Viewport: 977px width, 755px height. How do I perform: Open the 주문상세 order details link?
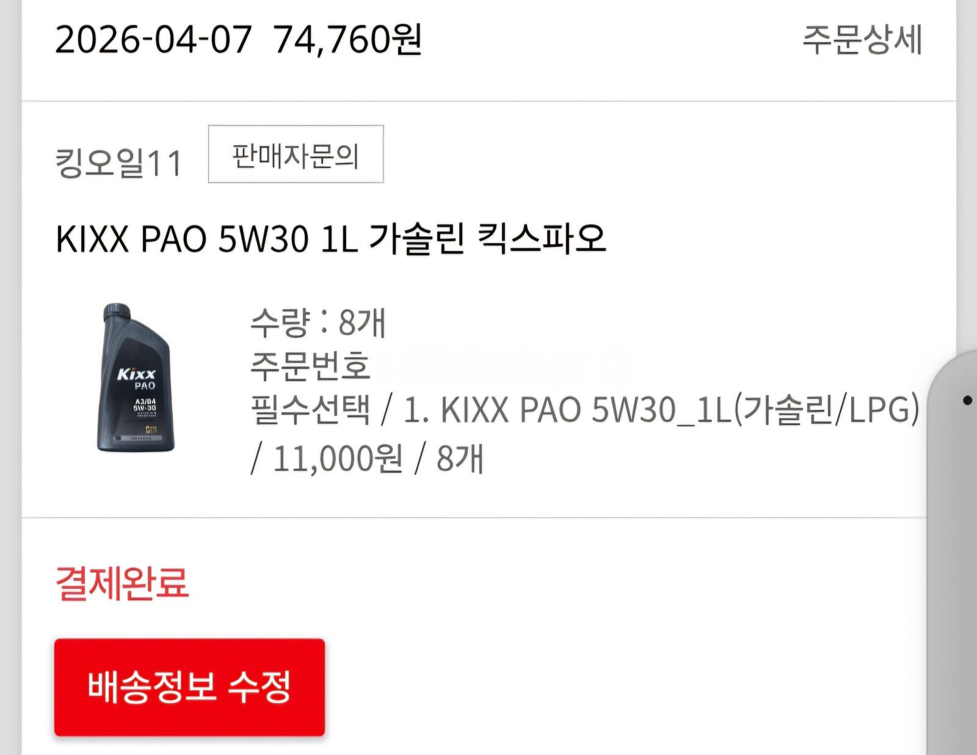coord(862,40)
